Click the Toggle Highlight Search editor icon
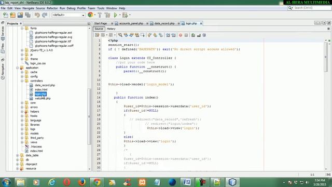Viewport: 332px width, 187px height. (137, 35)
